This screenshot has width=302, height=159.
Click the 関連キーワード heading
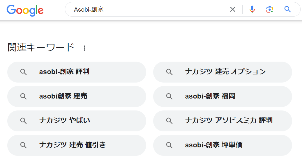[x=41, y=48]
